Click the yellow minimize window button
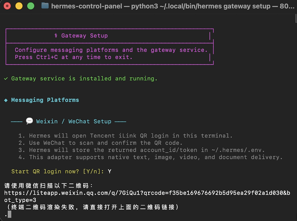 pyautogui.click(x=19, y=6)
